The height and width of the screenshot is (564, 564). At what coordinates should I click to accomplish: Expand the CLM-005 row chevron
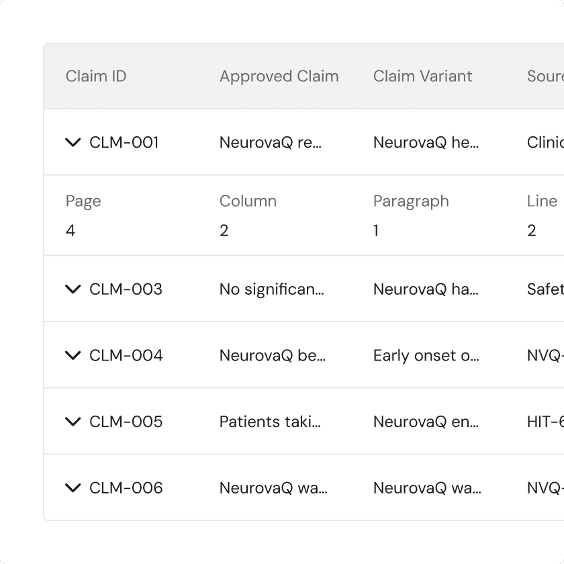click(73, 421)
